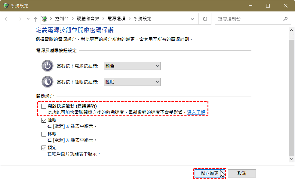Click the back navigation arrow
295x182 pixels.
click(7, 19)
